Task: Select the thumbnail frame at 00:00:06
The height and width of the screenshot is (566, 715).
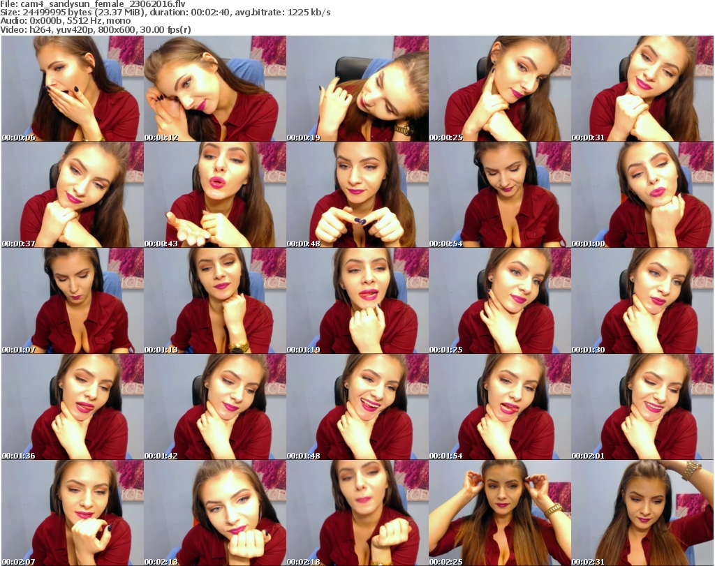Action: [x=73, y=89]
